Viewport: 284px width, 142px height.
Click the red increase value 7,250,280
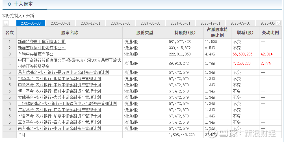click(242, 63)
